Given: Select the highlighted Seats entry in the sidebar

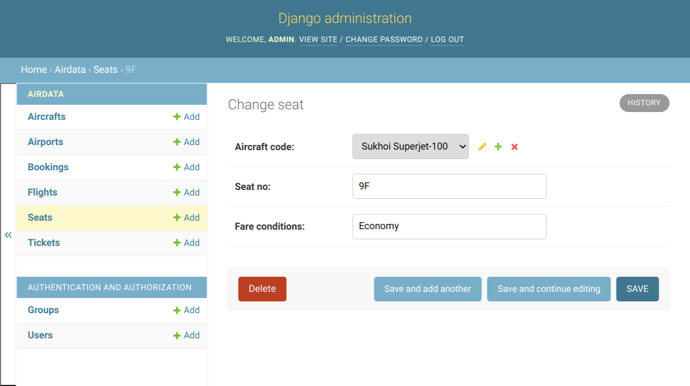Looking at the screenshot, I should coord(40,217).
